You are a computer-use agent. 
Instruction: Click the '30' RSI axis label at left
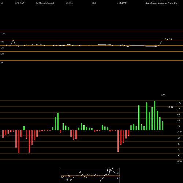3,54
